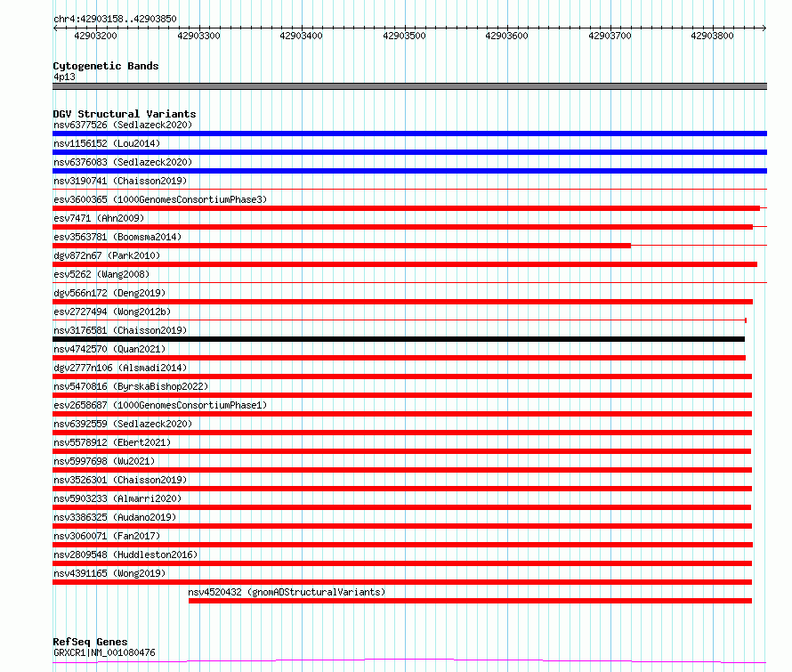
Task: Click the black bar of nsv3176581 (Chaisson2019)
Action: 399,339
